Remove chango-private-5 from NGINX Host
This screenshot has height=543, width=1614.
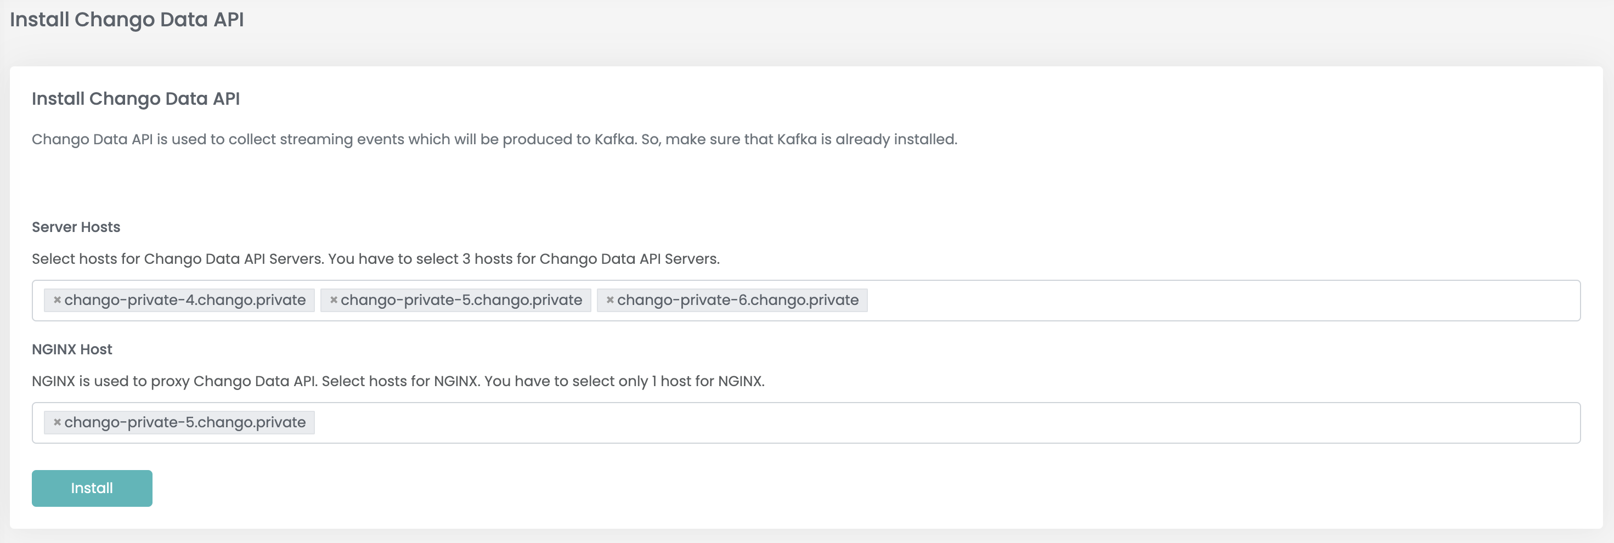coord(57,422)
